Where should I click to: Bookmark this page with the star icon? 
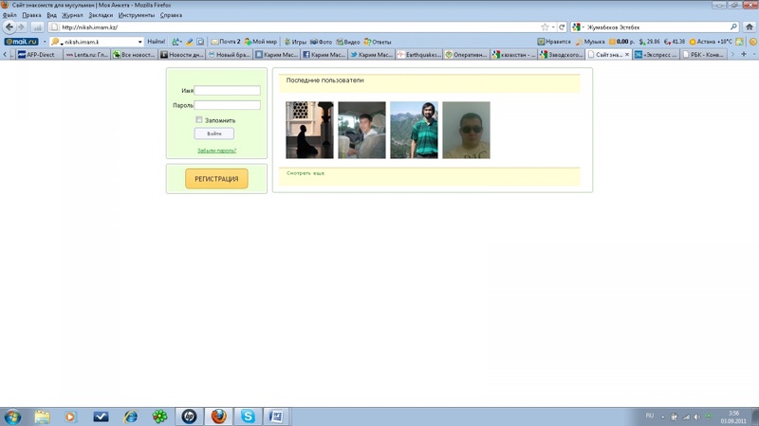(545, 27)
